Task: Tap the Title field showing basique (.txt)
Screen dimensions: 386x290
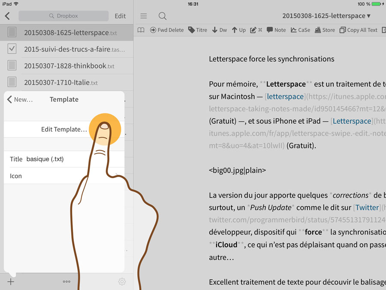Action: coord(64,159)
